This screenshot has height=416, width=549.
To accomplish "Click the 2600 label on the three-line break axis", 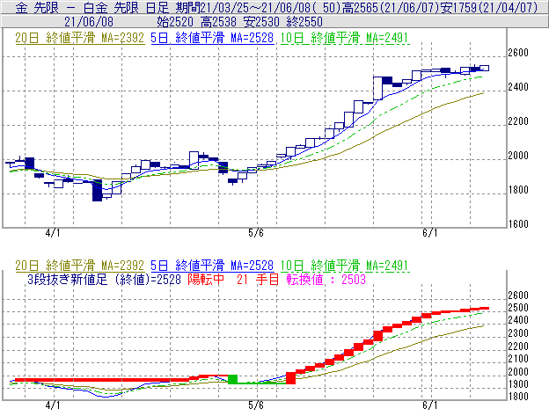I will (518, 296).
